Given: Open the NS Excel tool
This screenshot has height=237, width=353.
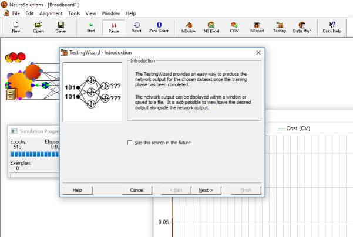Looking at the screenshot, I should 211,27.
